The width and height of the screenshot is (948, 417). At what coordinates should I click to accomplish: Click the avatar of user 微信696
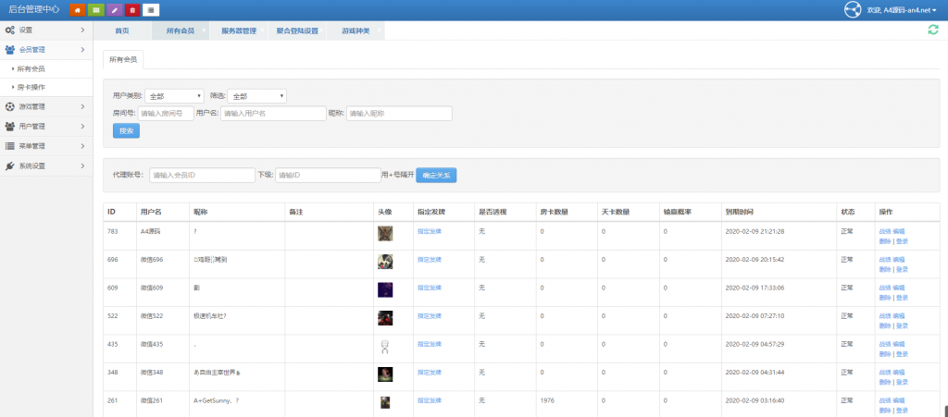[385, 262]
